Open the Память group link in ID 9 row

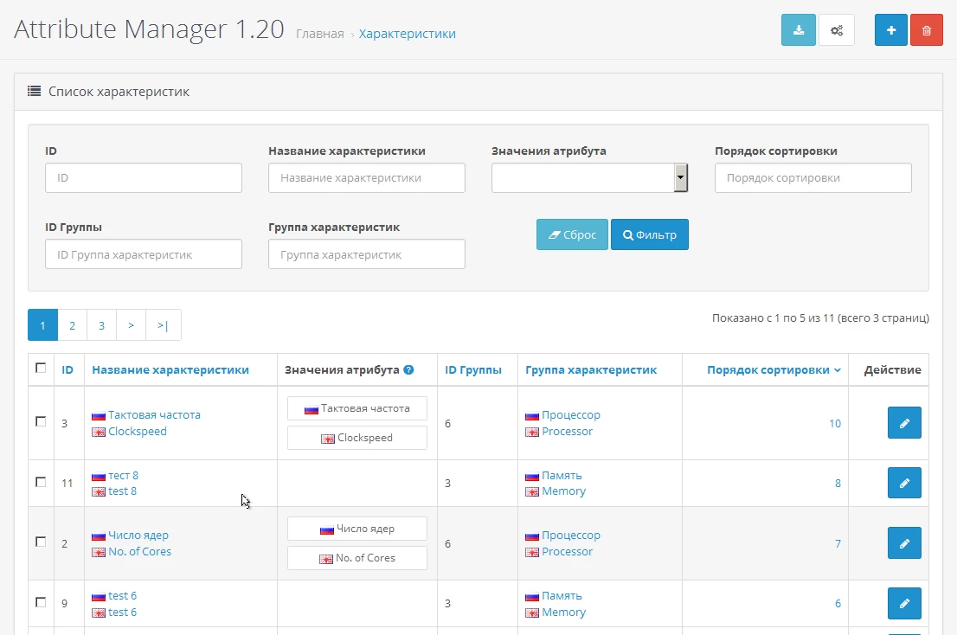[x=562, y=595]
